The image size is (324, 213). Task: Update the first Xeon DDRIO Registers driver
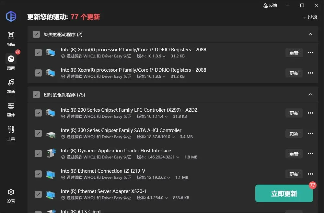pos(294,53)
